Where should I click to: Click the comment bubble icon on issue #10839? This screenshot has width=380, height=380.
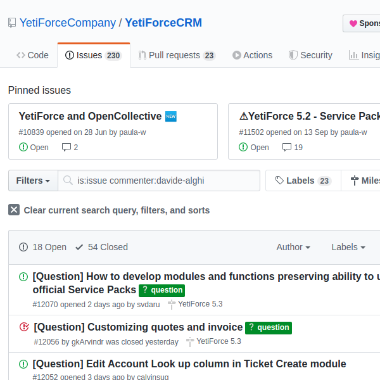click(x=66, y=147)
